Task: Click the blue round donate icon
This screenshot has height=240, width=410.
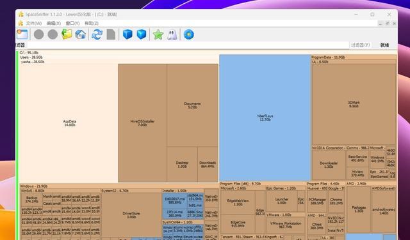Action: click(189, 34)
